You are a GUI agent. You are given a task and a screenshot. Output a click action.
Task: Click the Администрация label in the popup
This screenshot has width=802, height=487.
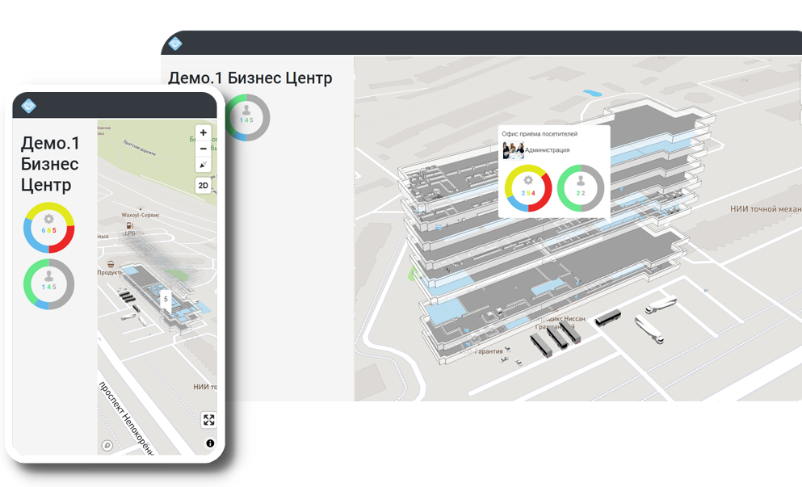pyautogui.click(x=548, y=150)
